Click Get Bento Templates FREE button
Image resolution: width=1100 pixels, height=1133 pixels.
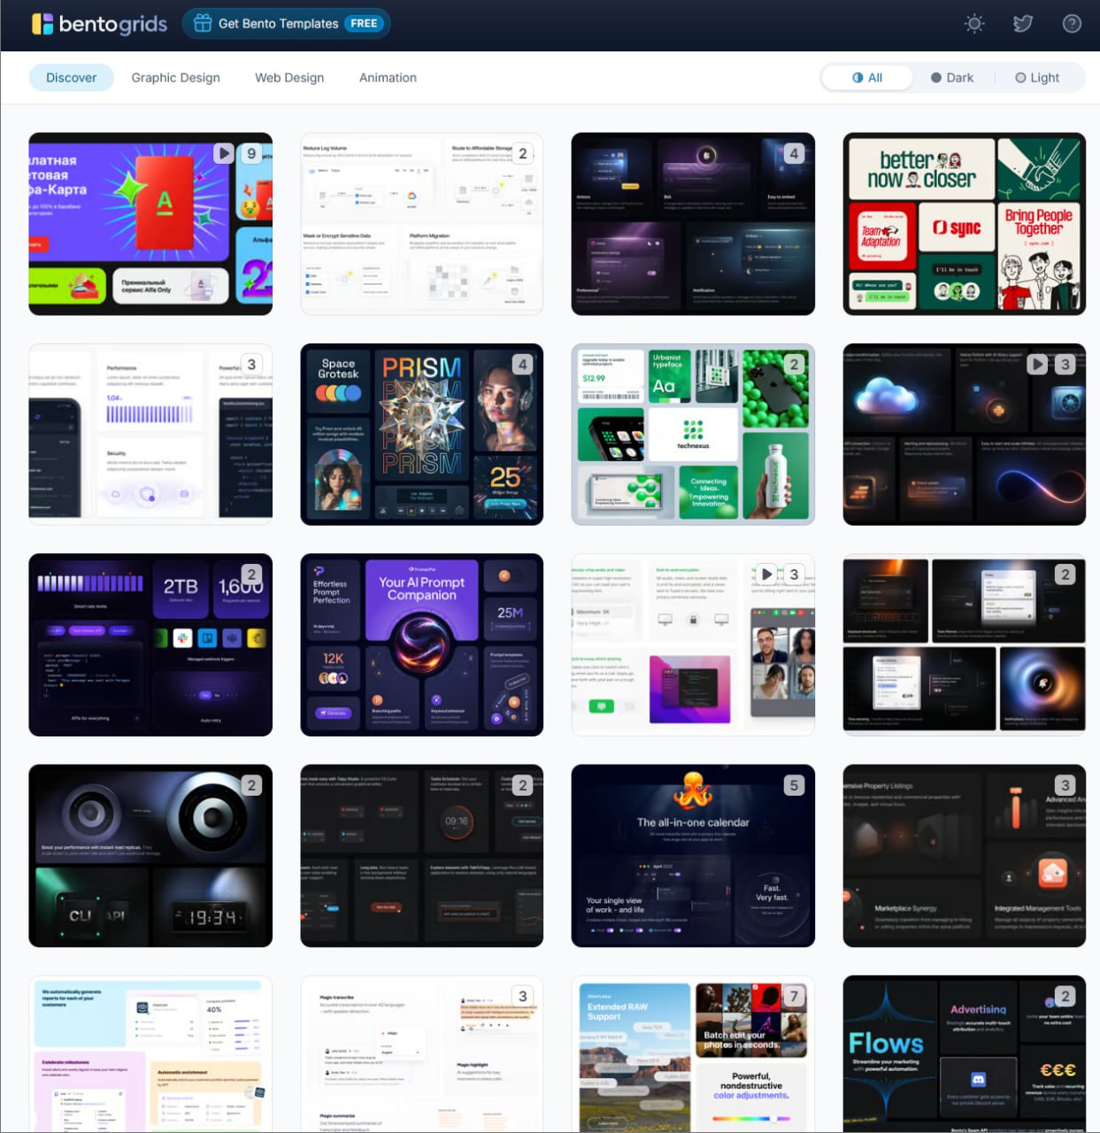[x=287, y=24]
